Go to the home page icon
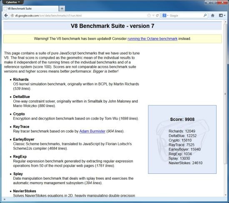The height and width of the screenshot is (203, 229). pyautogui.click(x=213, y=15)
